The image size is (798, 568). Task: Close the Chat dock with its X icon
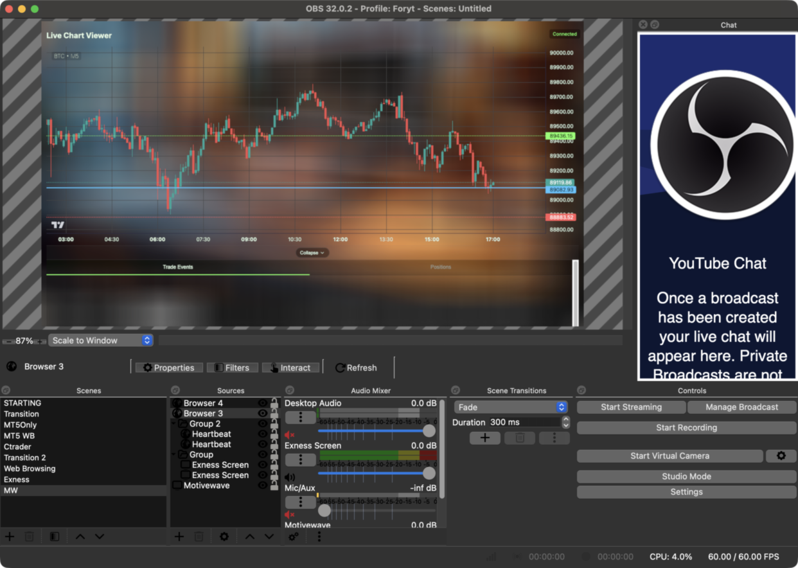click(643, 24)
